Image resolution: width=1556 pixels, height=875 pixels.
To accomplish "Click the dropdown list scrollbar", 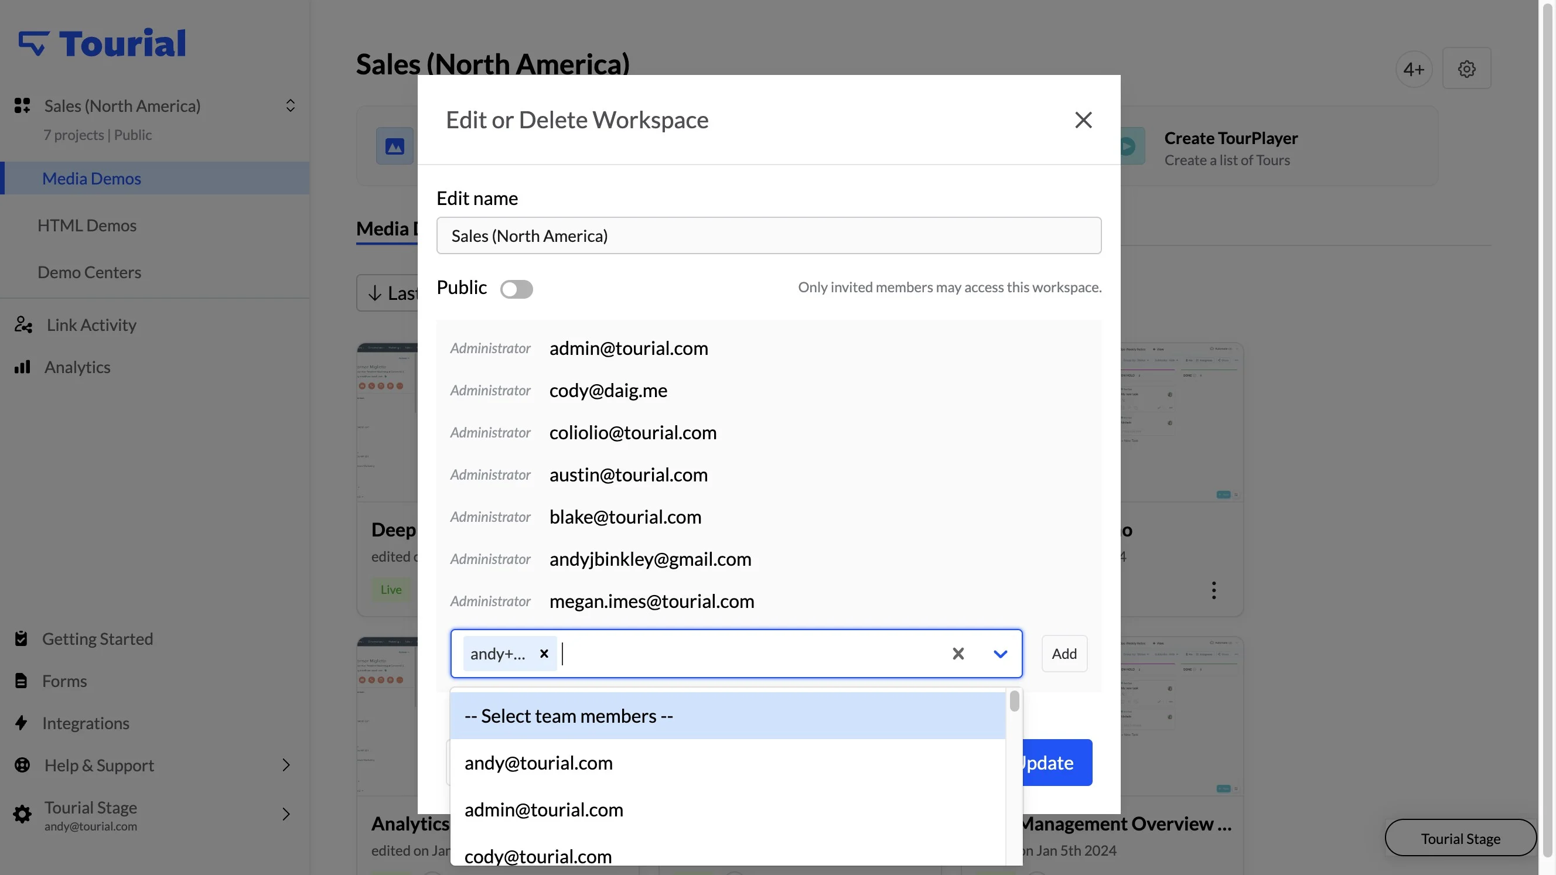I will point(1014,702).
